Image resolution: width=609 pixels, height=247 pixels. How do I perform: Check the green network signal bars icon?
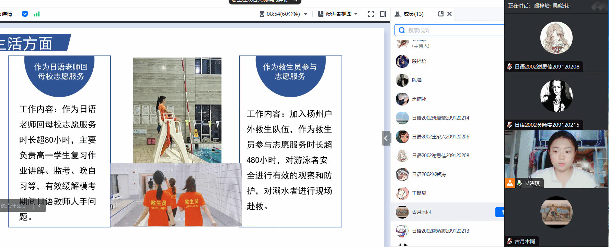[37, 14]
